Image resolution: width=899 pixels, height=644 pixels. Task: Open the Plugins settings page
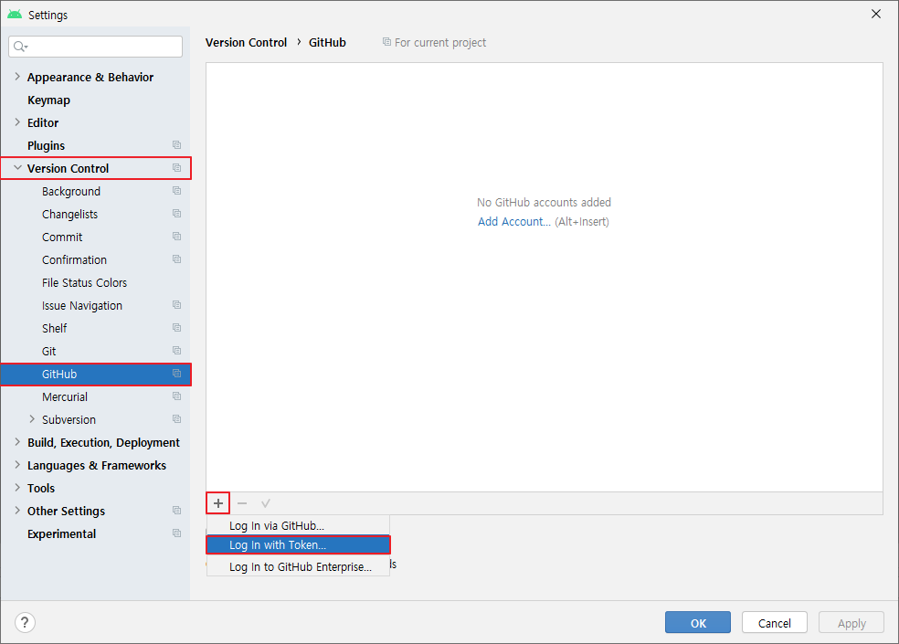(x=46, y=145)
